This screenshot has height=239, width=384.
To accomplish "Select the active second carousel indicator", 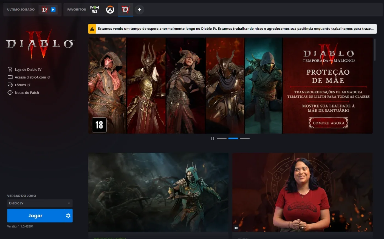I will 233,138.
